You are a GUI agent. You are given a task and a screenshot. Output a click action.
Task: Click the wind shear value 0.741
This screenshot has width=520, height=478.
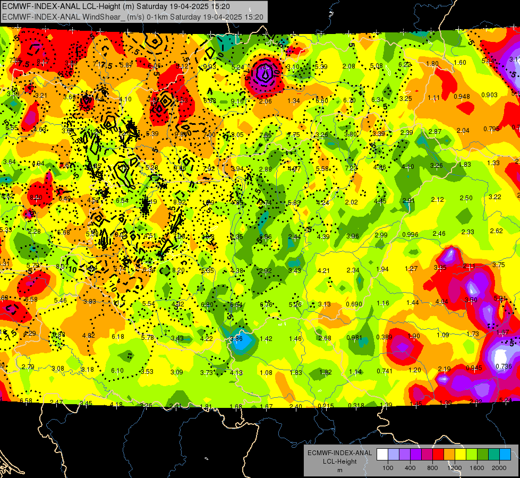tap(385, 371)
